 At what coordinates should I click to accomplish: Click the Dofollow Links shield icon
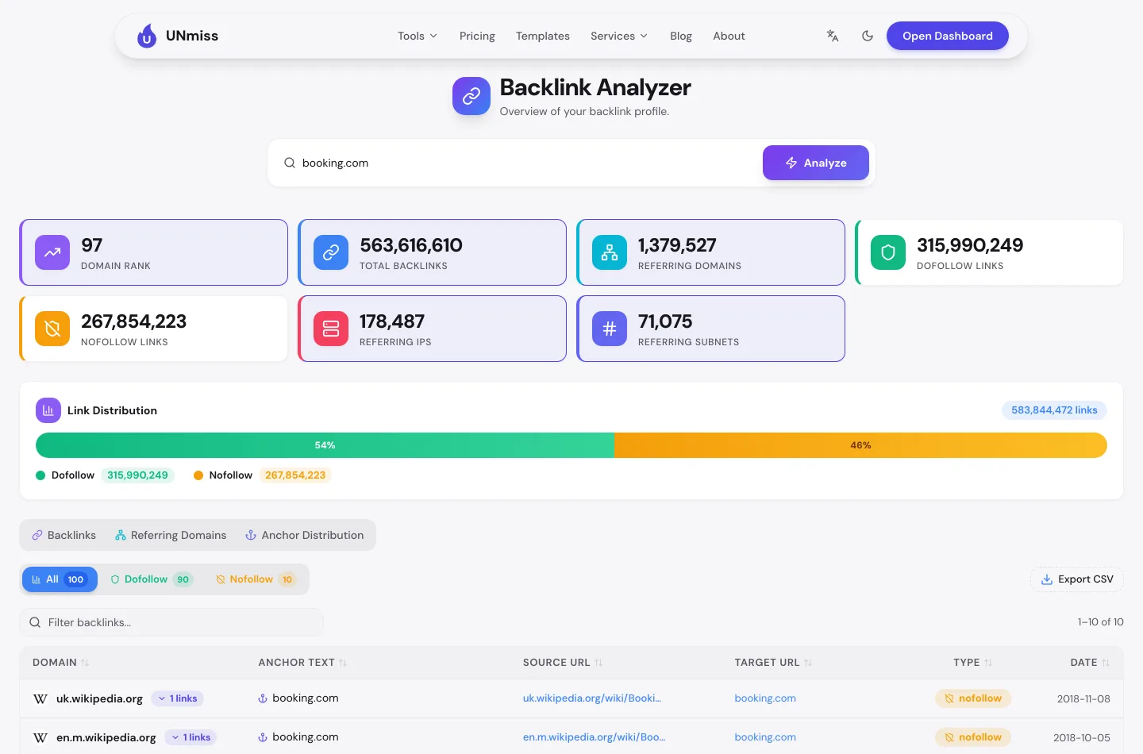click(888, 252)
